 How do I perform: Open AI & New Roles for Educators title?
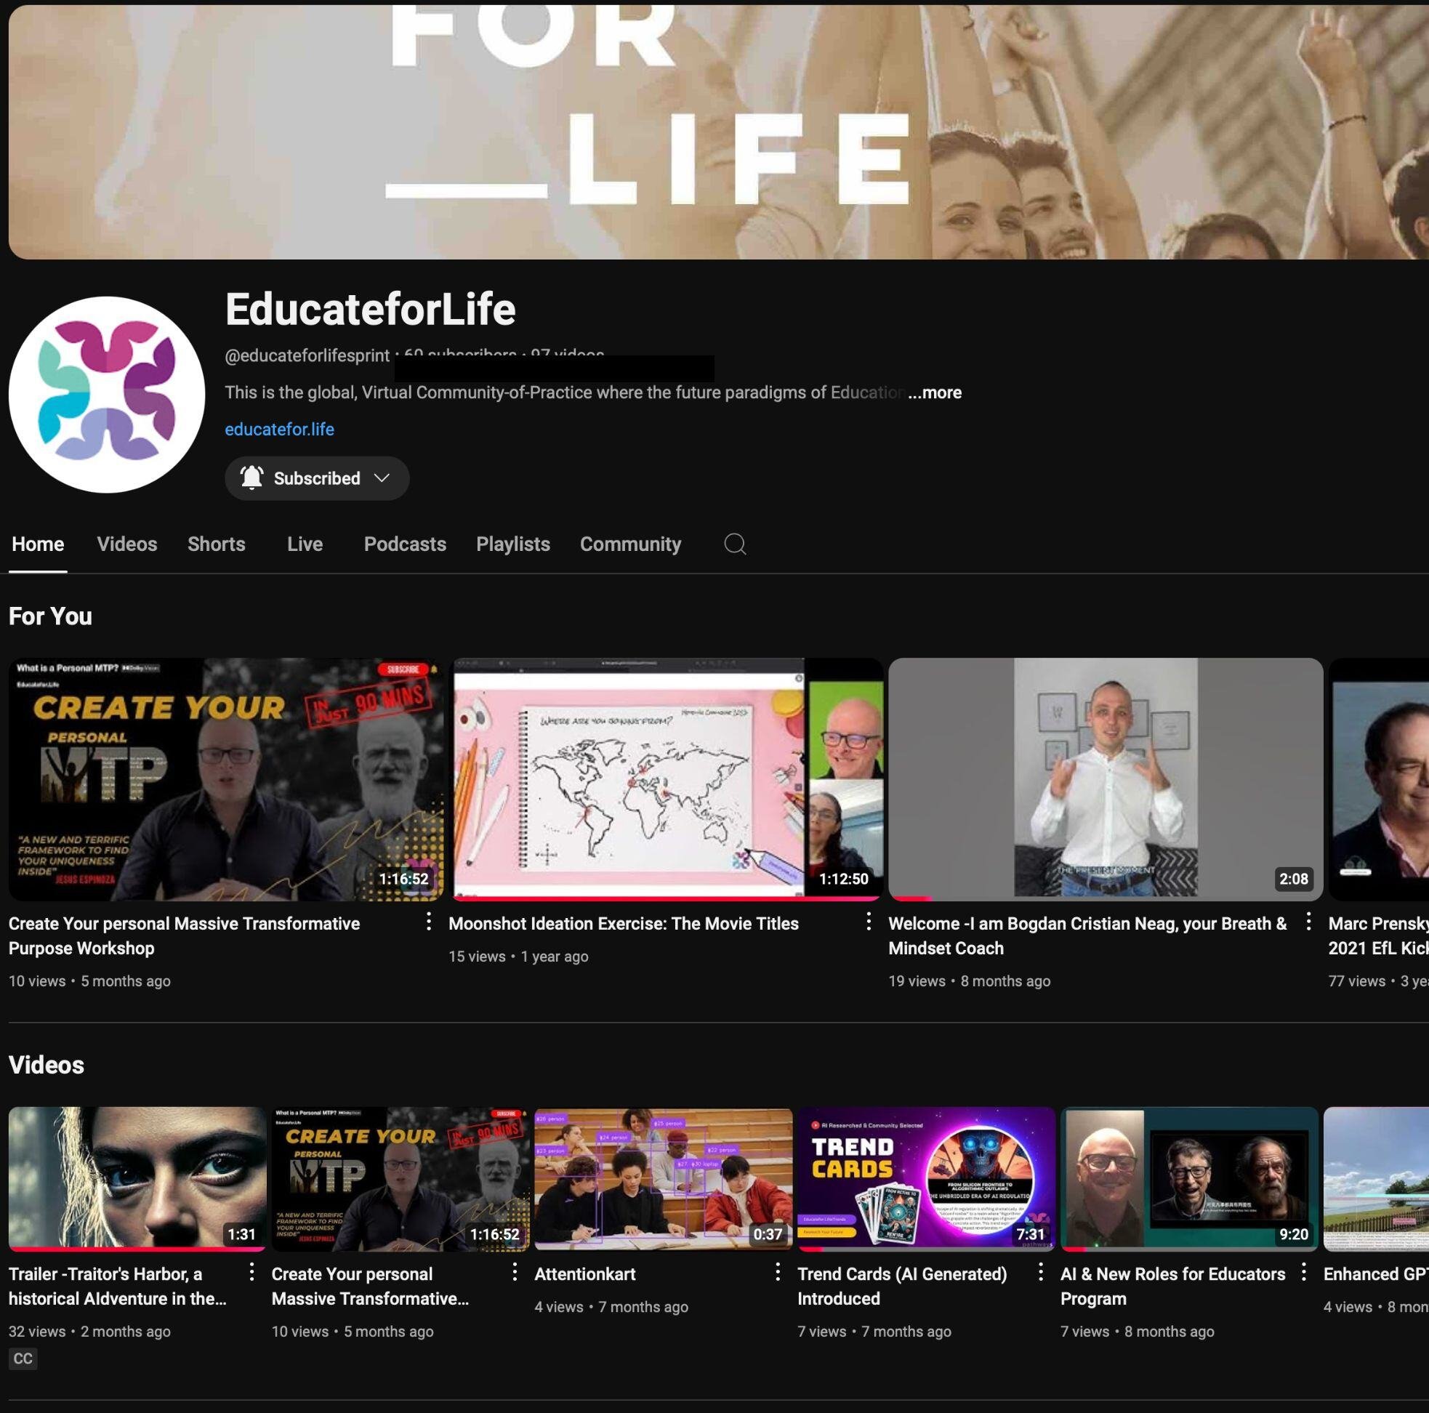click(1173, 1286)
